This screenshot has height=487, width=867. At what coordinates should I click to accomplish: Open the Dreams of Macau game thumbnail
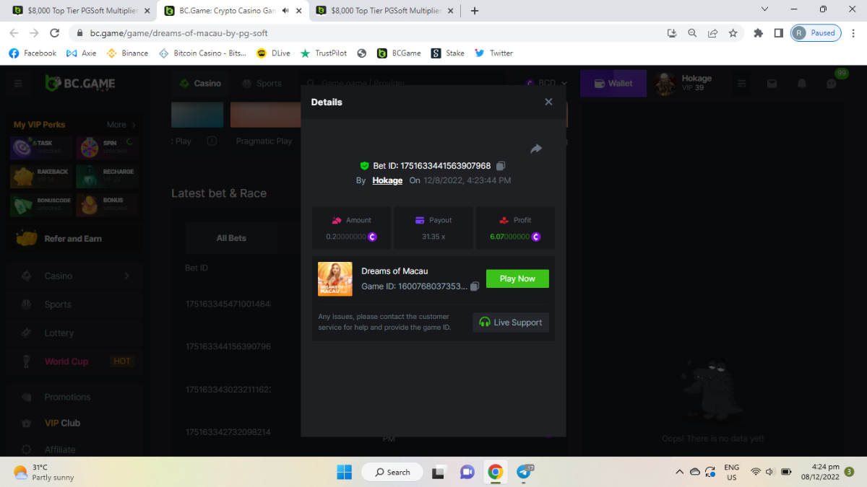pyautogui.click(x=335, y=278)
